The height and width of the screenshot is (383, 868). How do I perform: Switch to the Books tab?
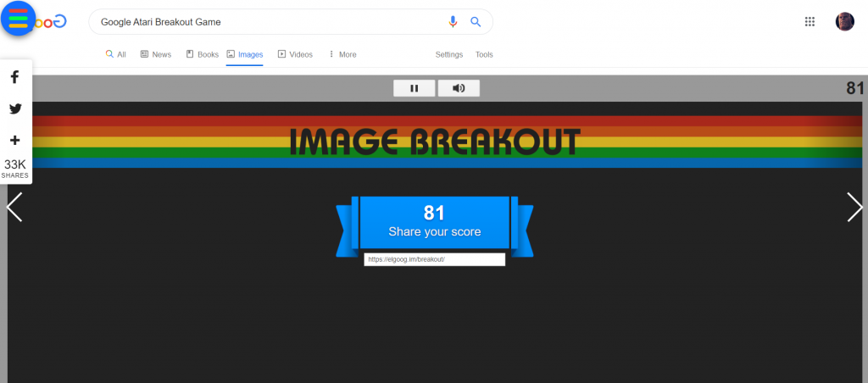[202, 54]
